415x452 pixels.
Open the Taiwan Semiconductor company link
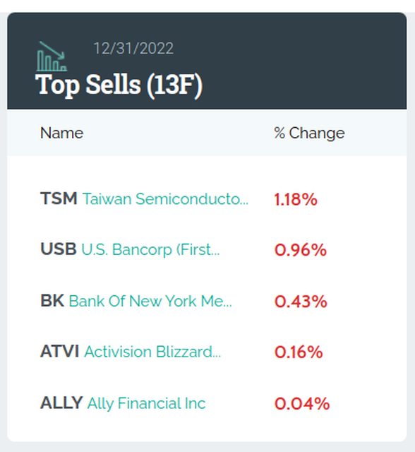165,199
